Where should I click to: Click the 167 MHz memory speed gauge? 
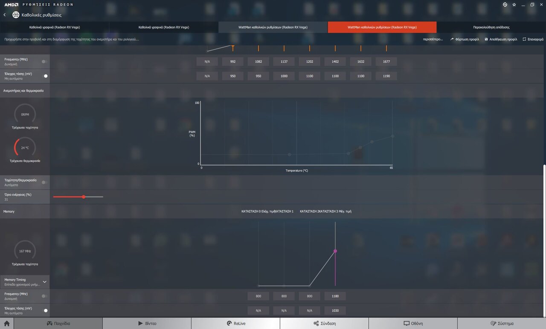(25, 251)
